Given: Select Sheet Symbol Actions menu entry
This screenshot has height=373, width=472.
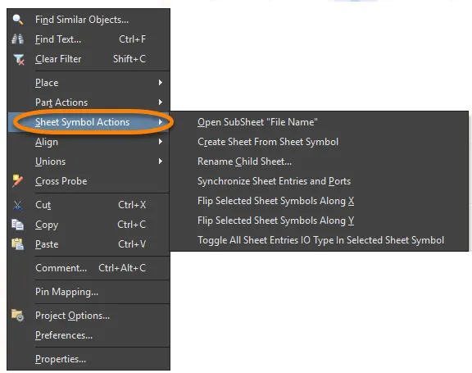Looking at the screenshot, I should click(x=88, y=122).
